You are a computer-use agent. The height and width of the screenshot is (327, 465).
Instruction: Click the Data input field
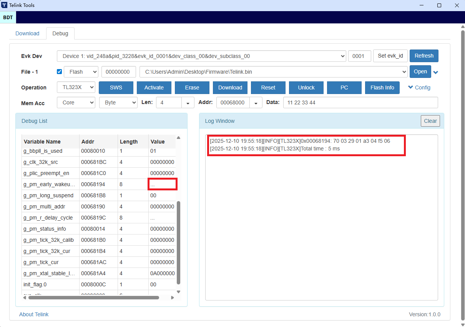click(360, 102)
